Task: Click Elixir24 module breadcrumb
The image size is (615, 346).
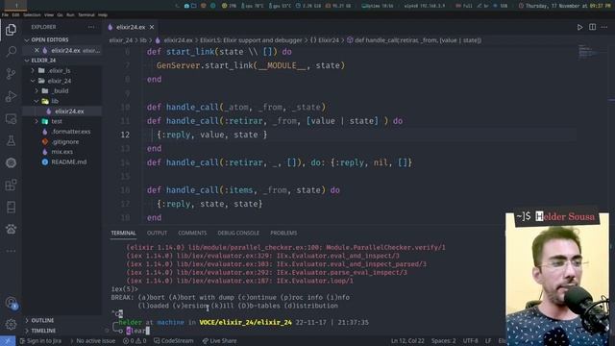Action: point(325,40)
